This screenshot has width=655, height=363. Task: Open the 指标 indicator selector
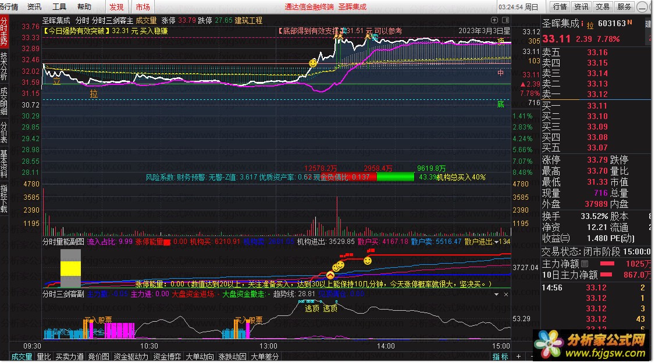[500, 357]
